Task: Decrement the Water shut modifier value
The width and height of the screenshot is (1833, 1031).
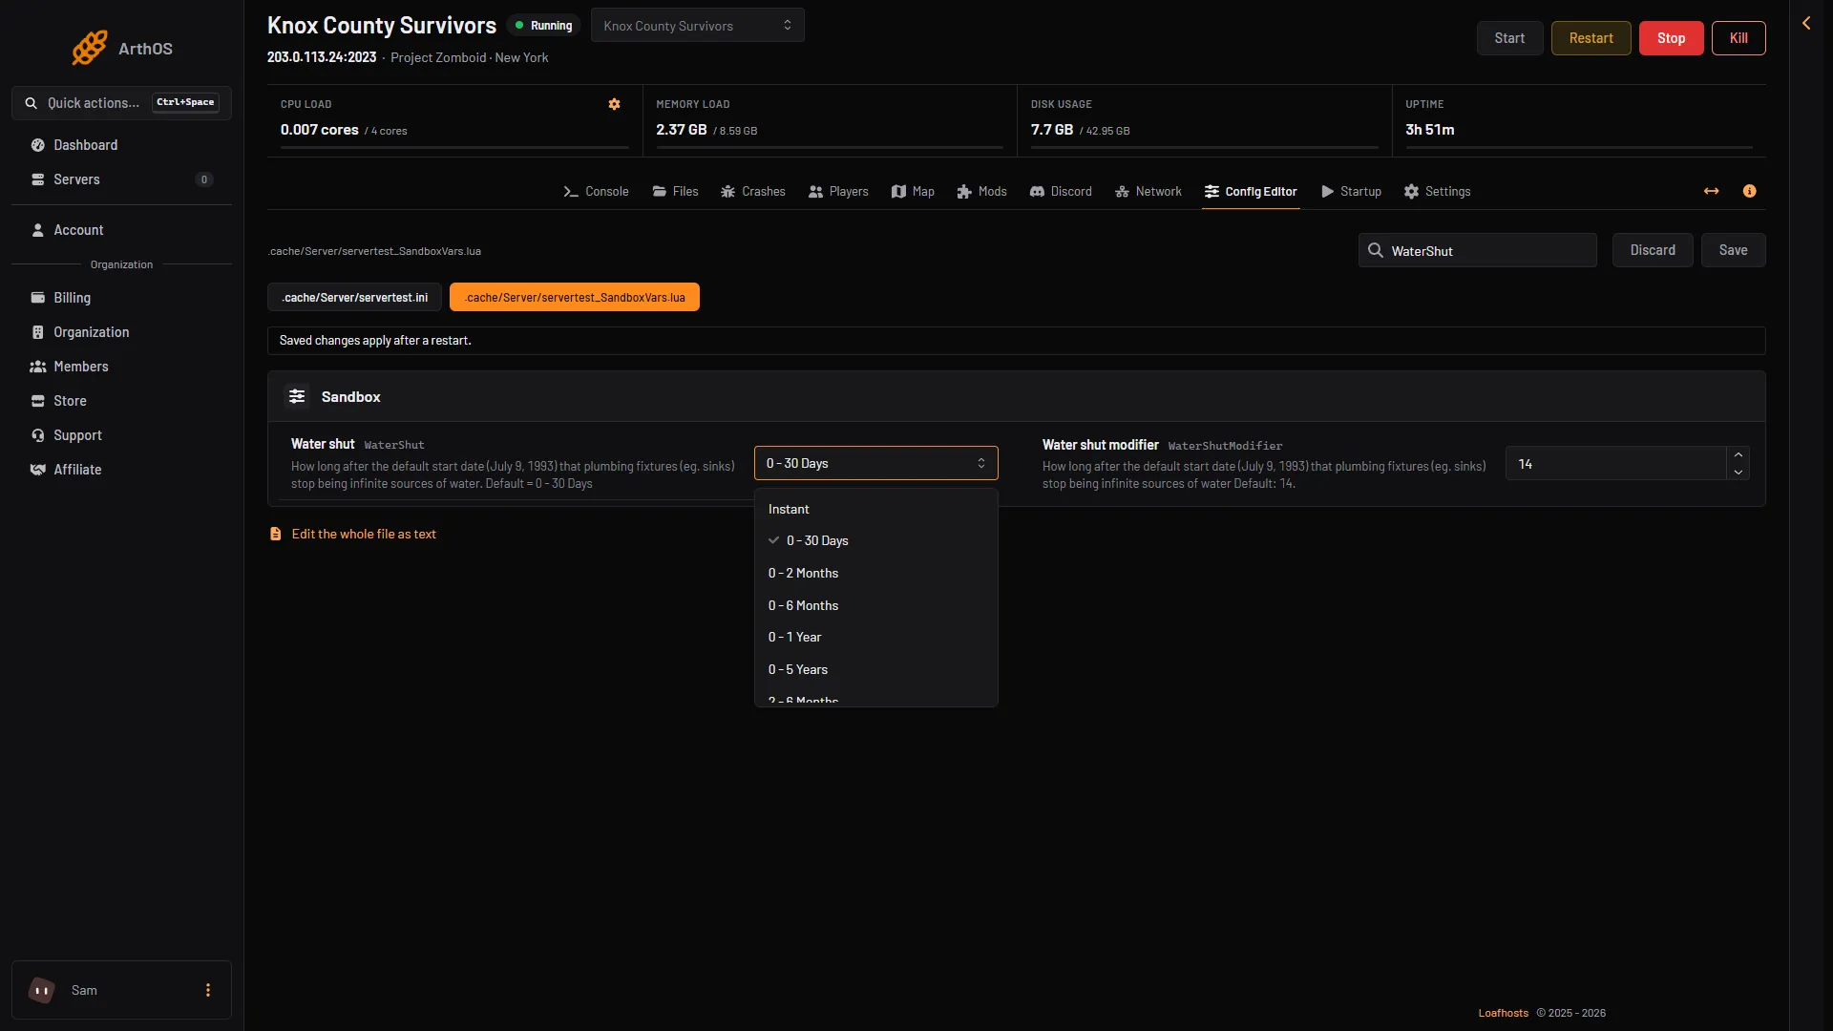Action: (1738, 472)
